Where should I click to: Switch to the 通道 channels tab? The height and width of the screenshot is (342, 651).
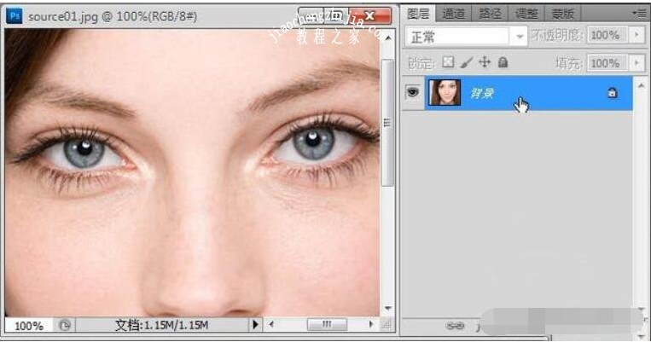coord(453,14)
